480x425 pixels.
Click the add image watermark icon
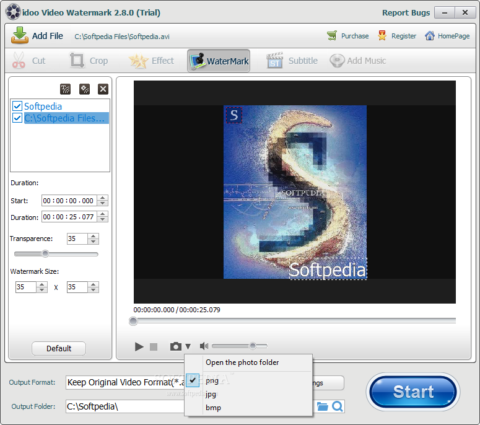click(84, 89)
